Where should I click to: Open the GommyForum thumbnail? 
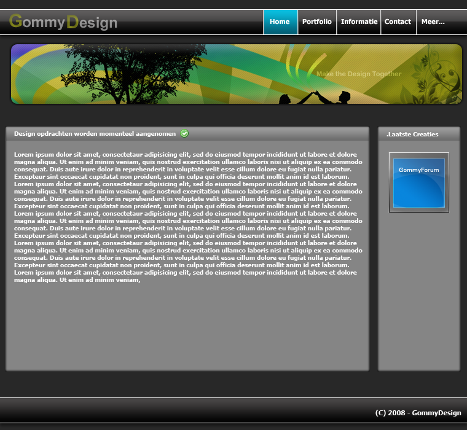418,182
